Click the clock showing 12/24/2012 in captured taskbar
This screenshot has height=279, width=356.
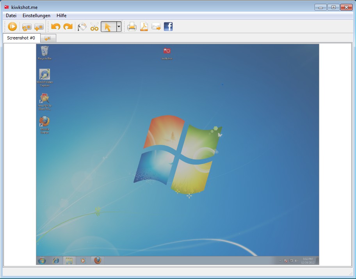[x=308, y=261]
